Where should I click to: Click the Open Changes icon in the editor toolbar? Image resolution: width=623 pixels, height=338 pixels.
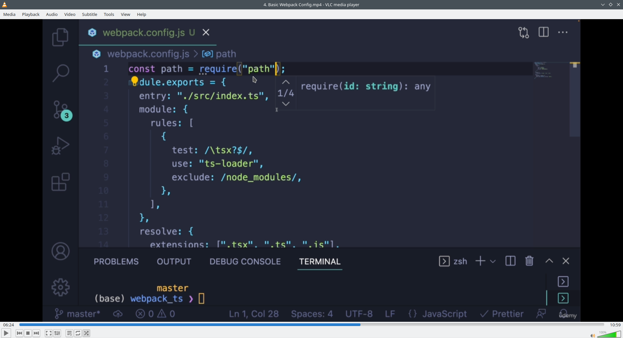click(x=524, y=32)
